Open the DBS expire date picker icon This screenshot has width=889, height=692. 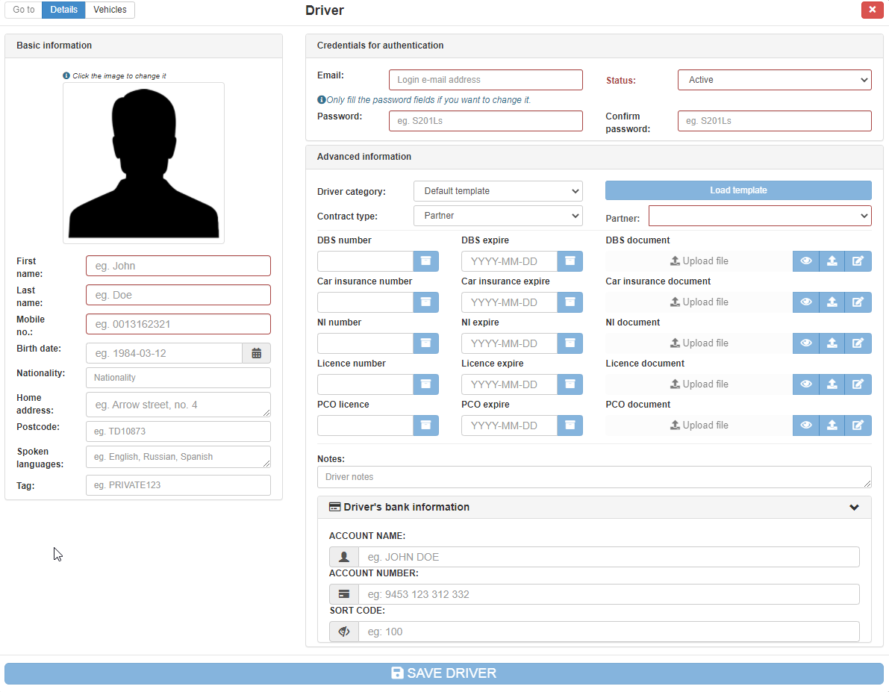(x=569, y=261)
